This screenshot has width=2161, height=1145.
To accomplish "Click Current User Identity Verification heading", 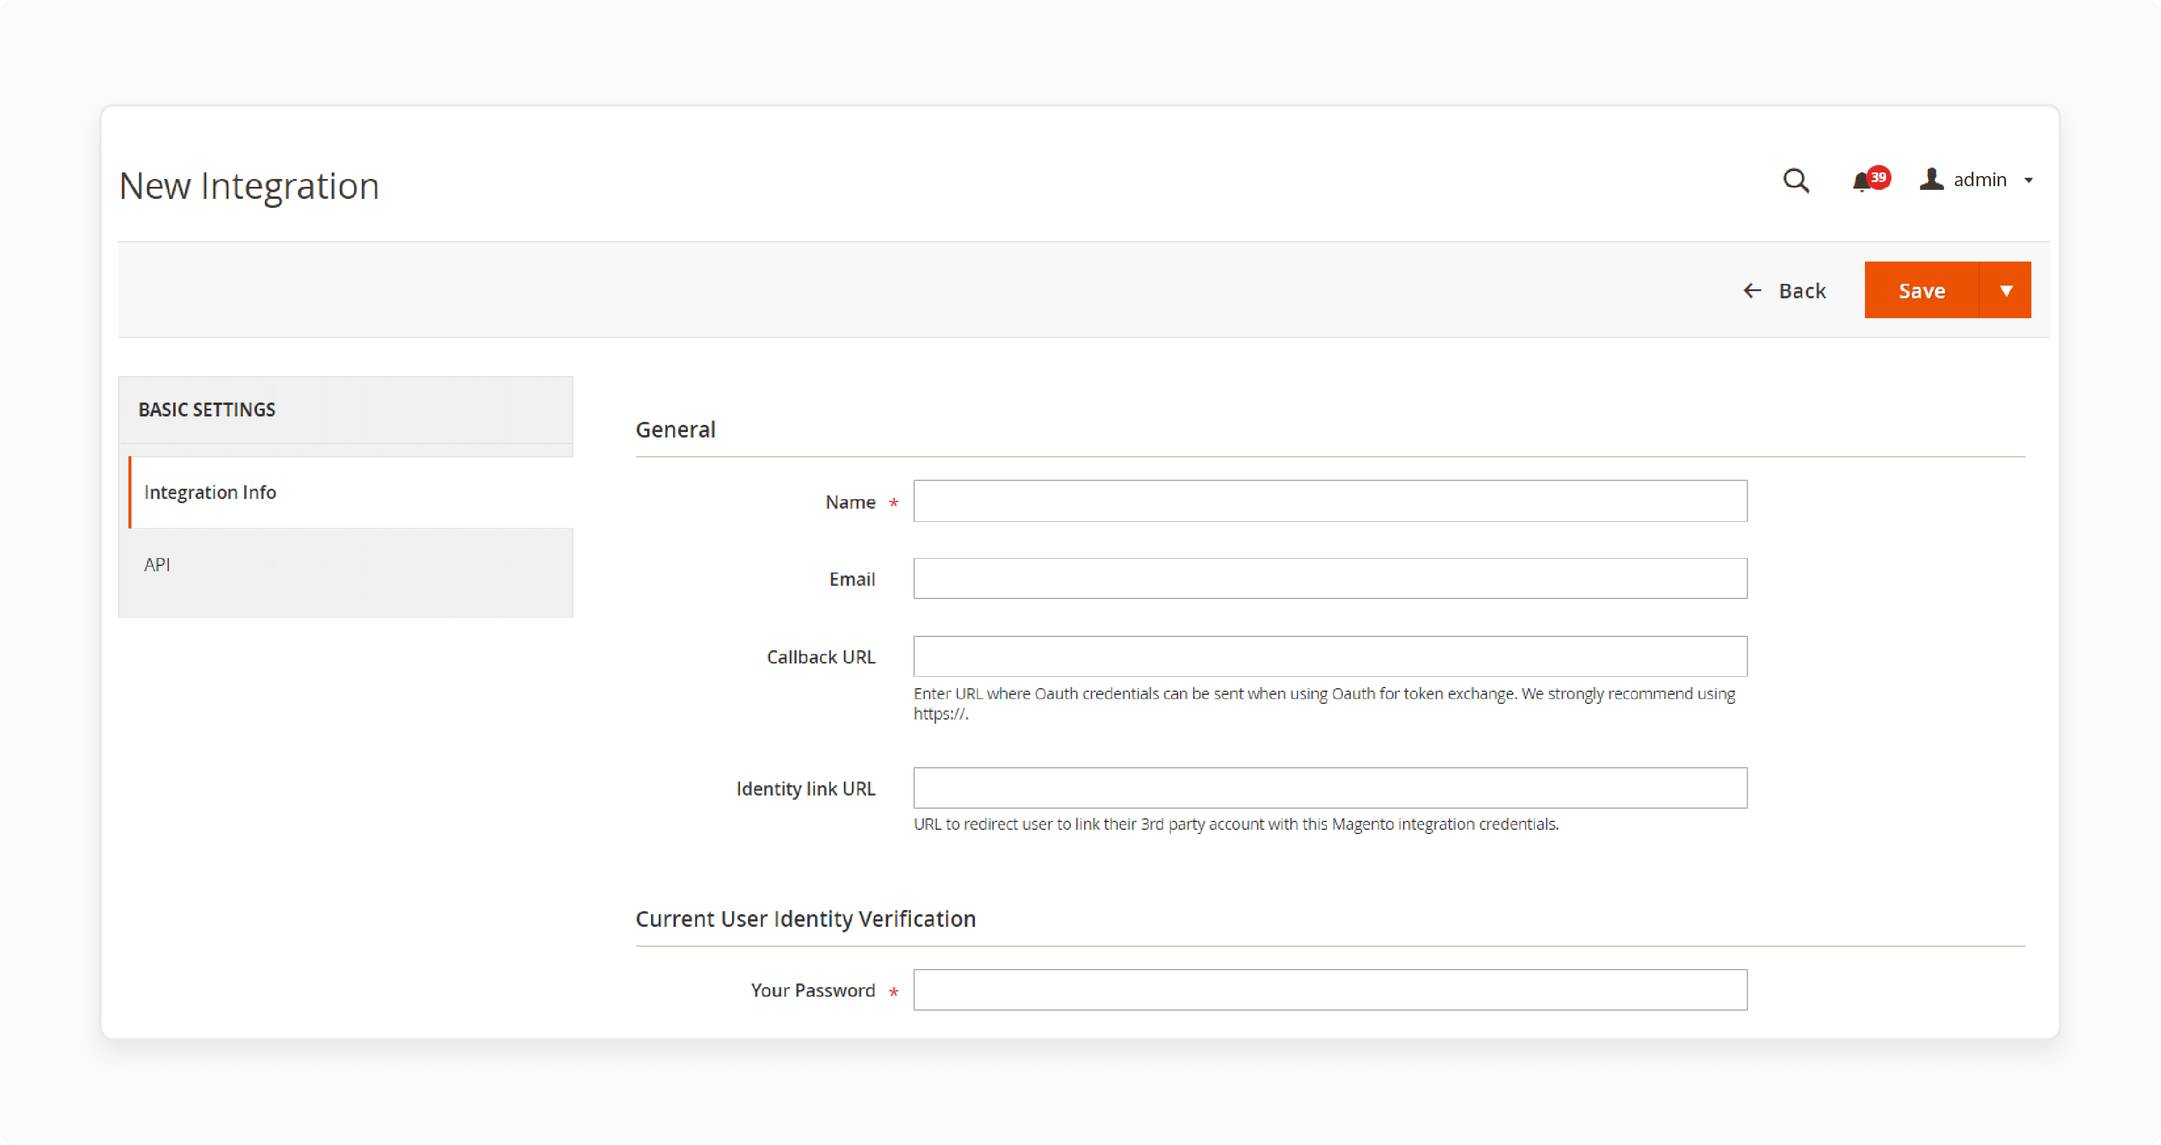I will pyautogui.click(x=806, y=918).
